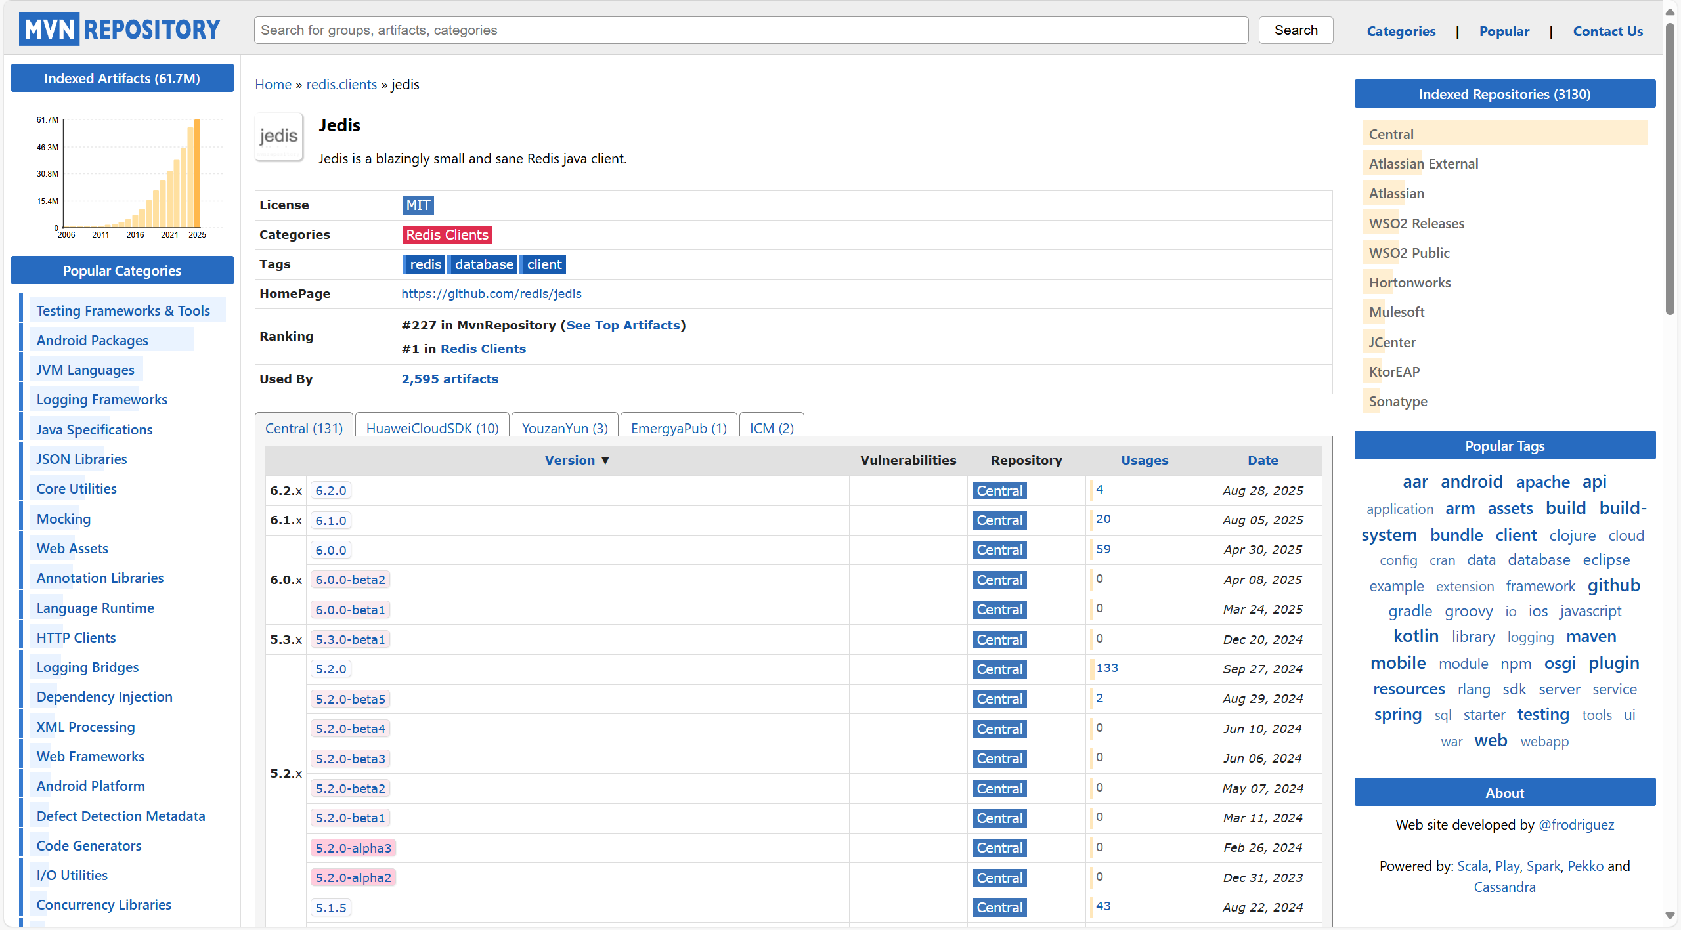Open the GitHub homepage link

(491, 294)
